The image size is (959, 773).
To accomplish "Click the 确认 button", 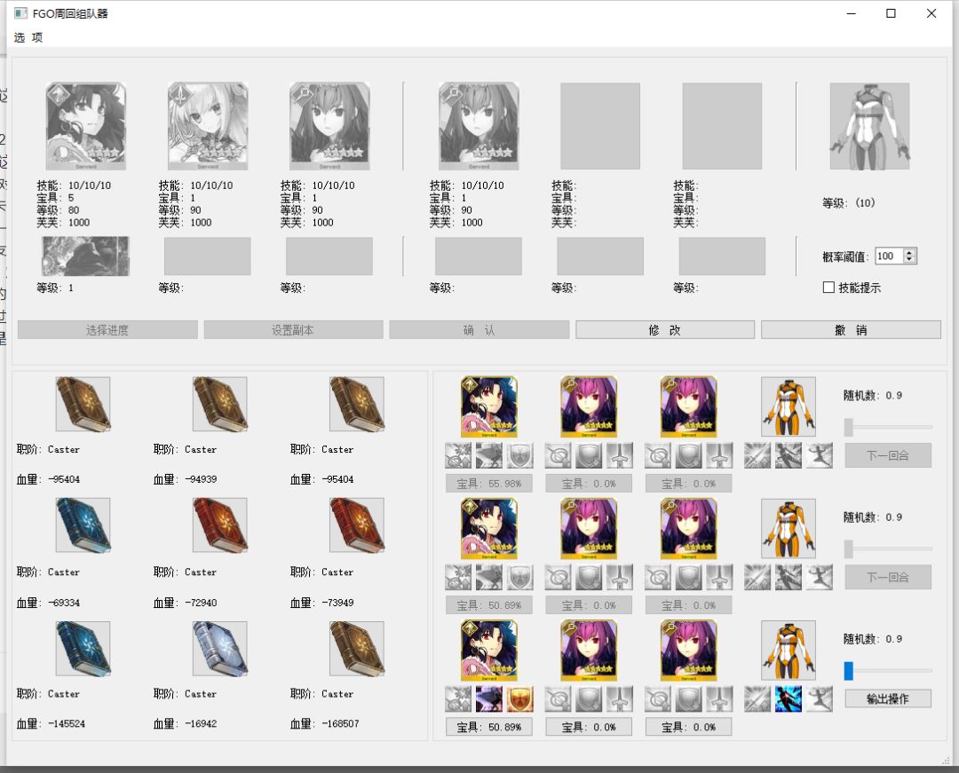I will click(x=479, y=330).
